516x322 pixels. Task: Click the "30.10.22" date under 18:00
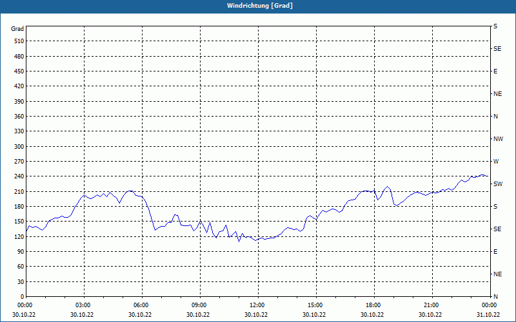pyautogui.click(x=372, y=315)
